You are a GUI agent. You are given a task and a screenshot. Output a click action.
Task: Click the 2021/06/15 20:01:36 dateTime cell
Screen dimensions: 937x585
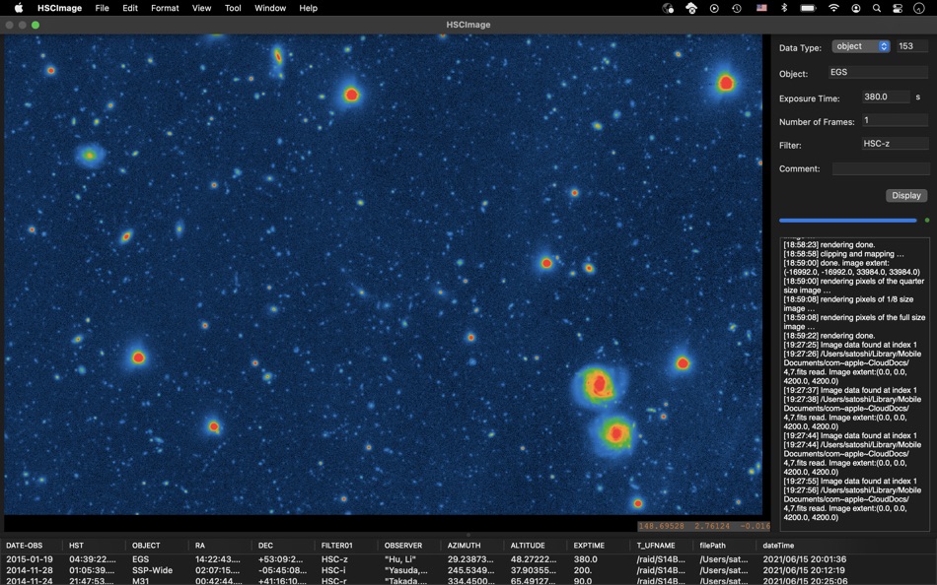coord(804,559)
